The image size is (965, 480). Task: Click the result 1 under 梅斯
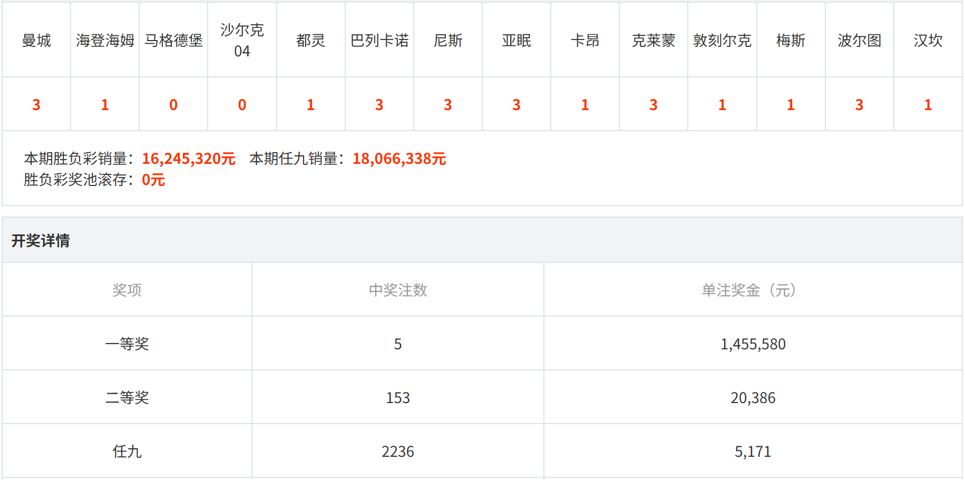coord(791,105)
